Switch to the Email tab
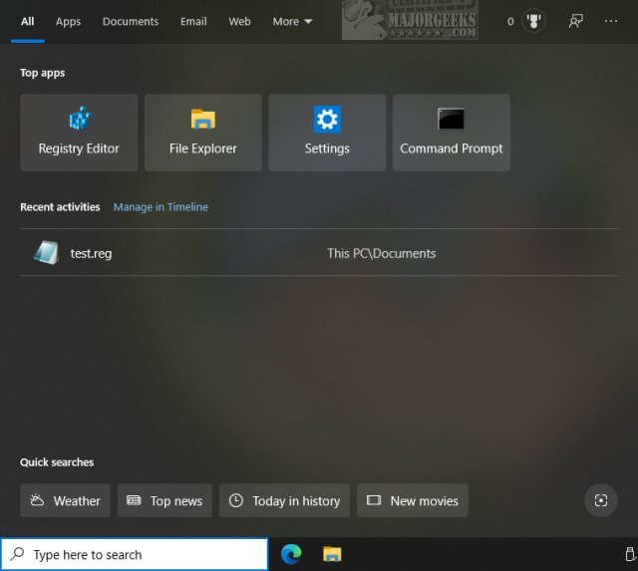 point(193,21)
